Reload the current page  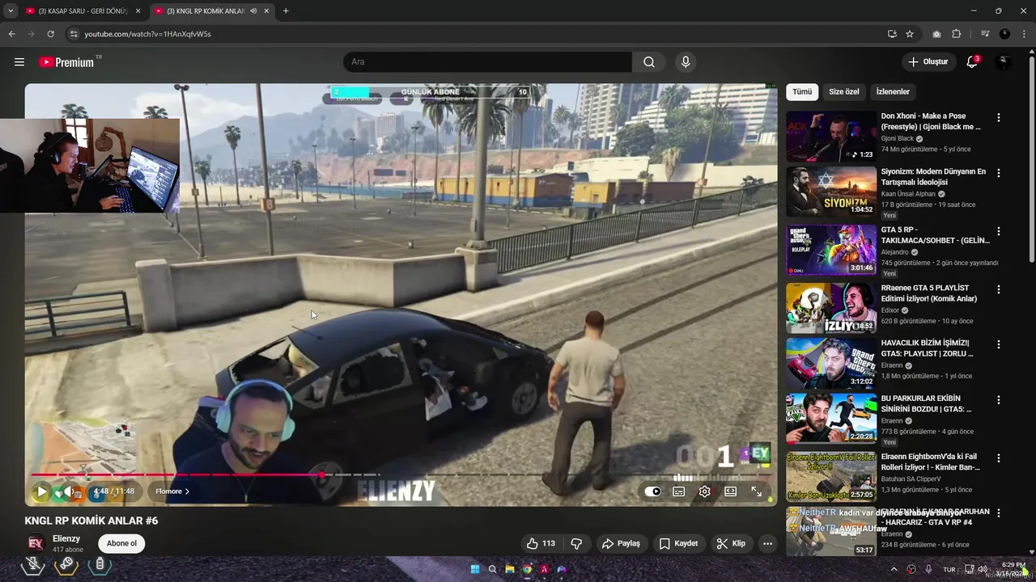[x=50, y=34]
